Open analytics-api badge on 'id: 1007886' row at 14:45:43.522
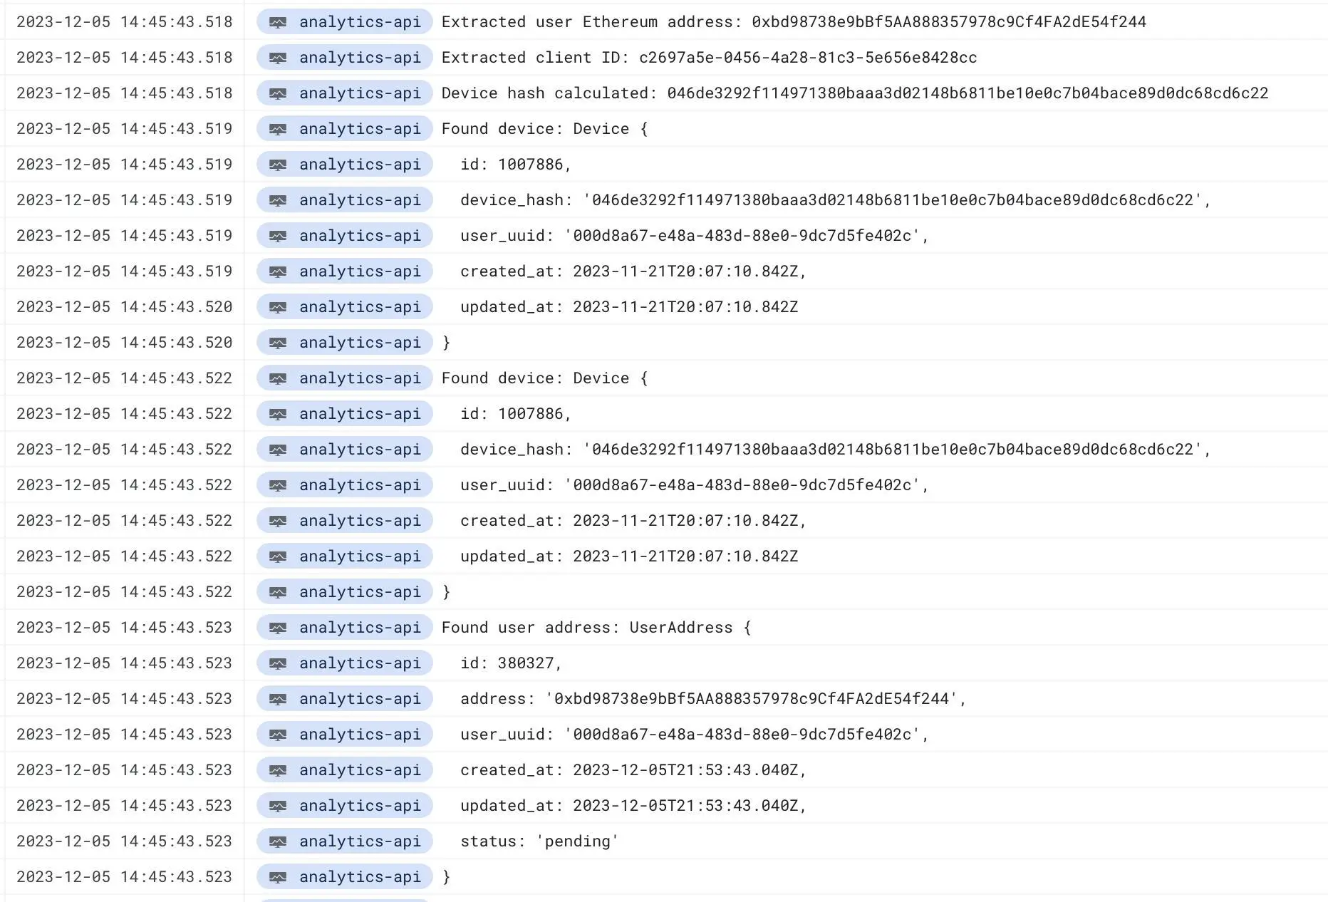Image resolution: width=1328 pixels, height=902 pixels. click(x=345, y=414)
